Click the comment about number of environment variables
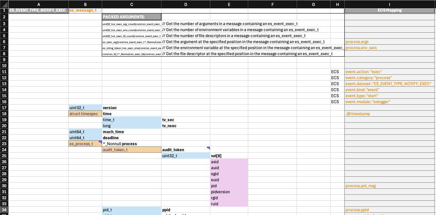Screen dimensions: 436x215 [x=240, y=30]
